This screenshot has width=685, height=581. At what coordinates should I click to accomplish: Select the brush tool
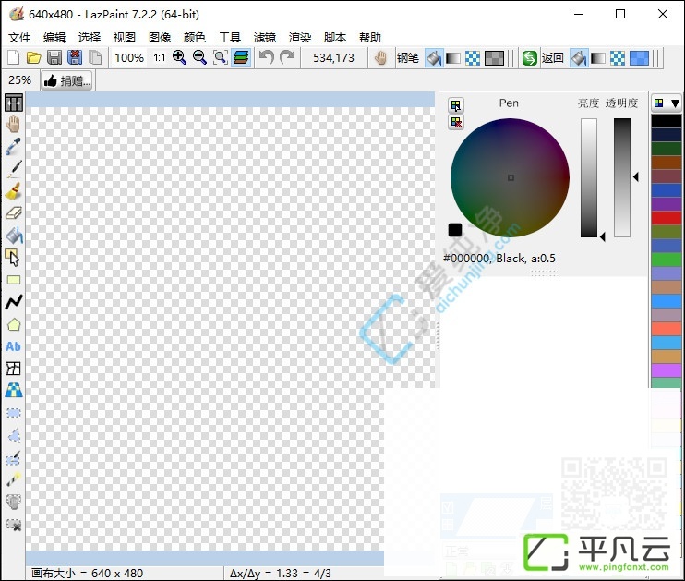(x=14, y=191)
